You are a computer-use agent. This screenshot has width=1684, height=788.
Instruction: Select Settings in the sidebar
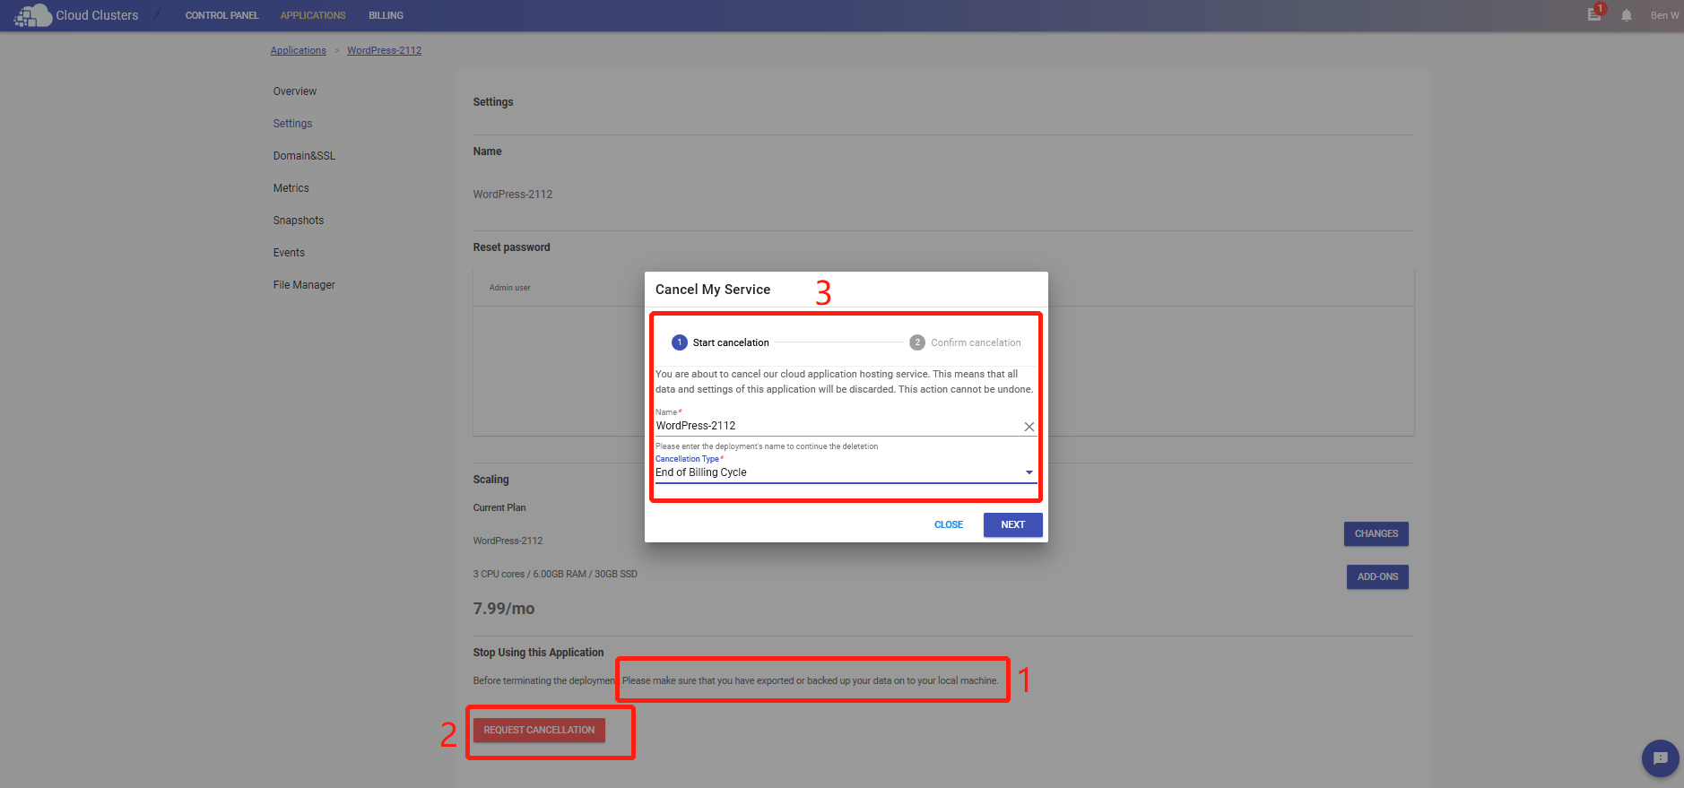[293, 124]
